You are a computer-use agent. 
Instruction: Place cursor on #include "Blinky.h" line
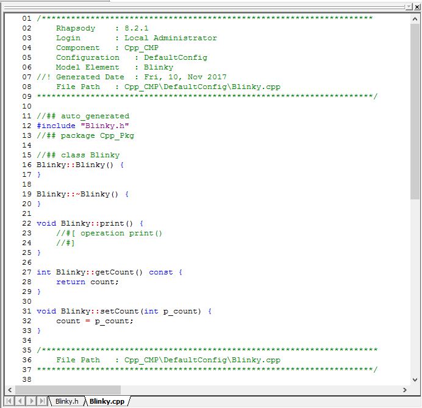(82, 126)
